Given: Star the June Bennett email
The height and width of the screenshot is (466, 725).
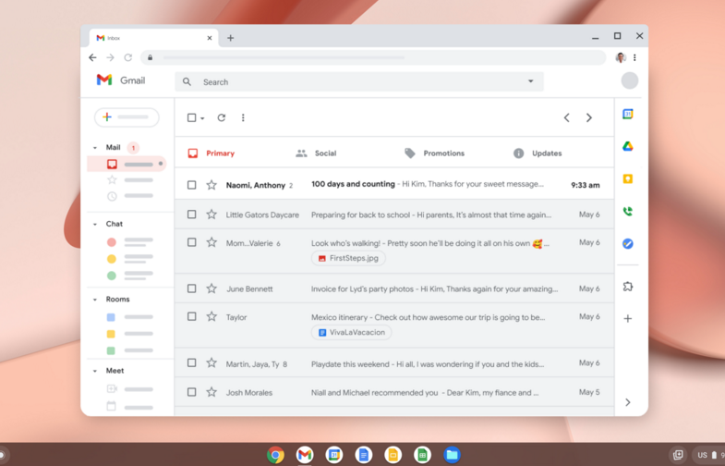Looking at the screenshot, I should (x=211, y=288).
